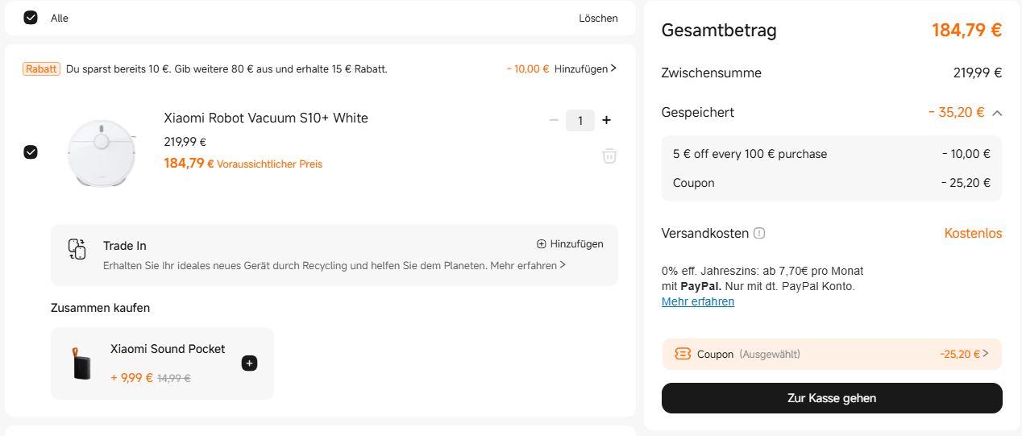Screen dimensions: 1022x436
Task: Open the selected Coupon options chevron
Action: 986,353
